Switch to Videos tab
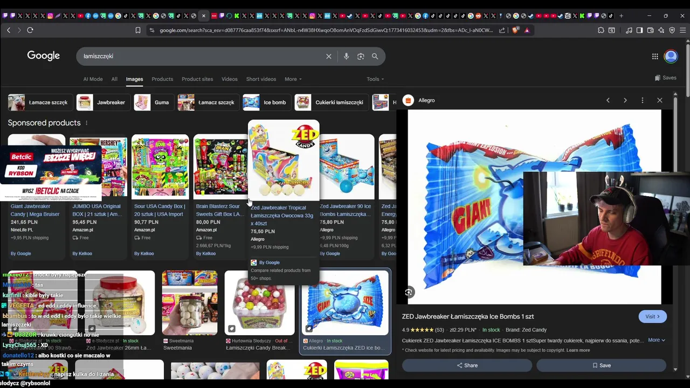 (229, 79)
